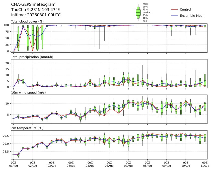Click the Total precipitation panel title

32,57
